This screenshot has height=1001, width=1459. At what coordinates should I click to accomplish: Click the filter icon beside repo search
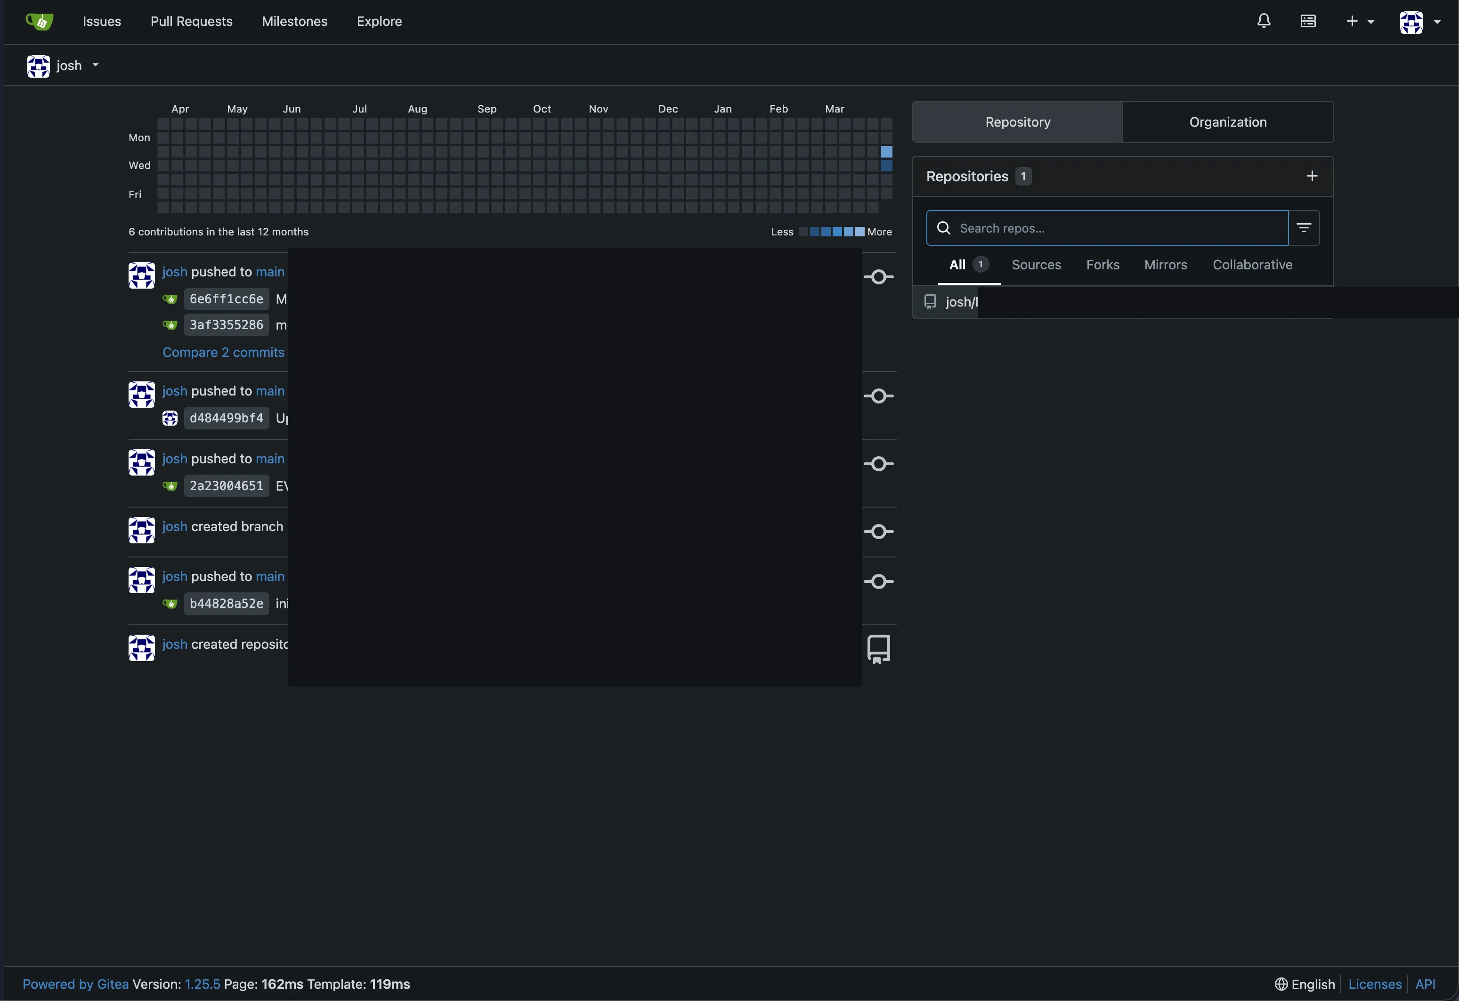1303,228
